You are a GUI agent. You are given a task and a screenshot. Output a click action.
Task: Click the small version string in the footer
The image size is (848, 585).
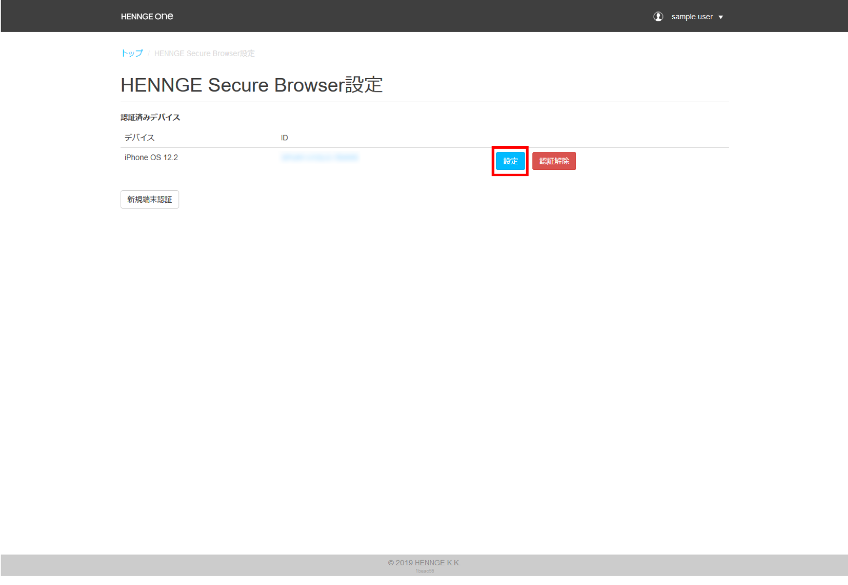(x=424, y=571)
